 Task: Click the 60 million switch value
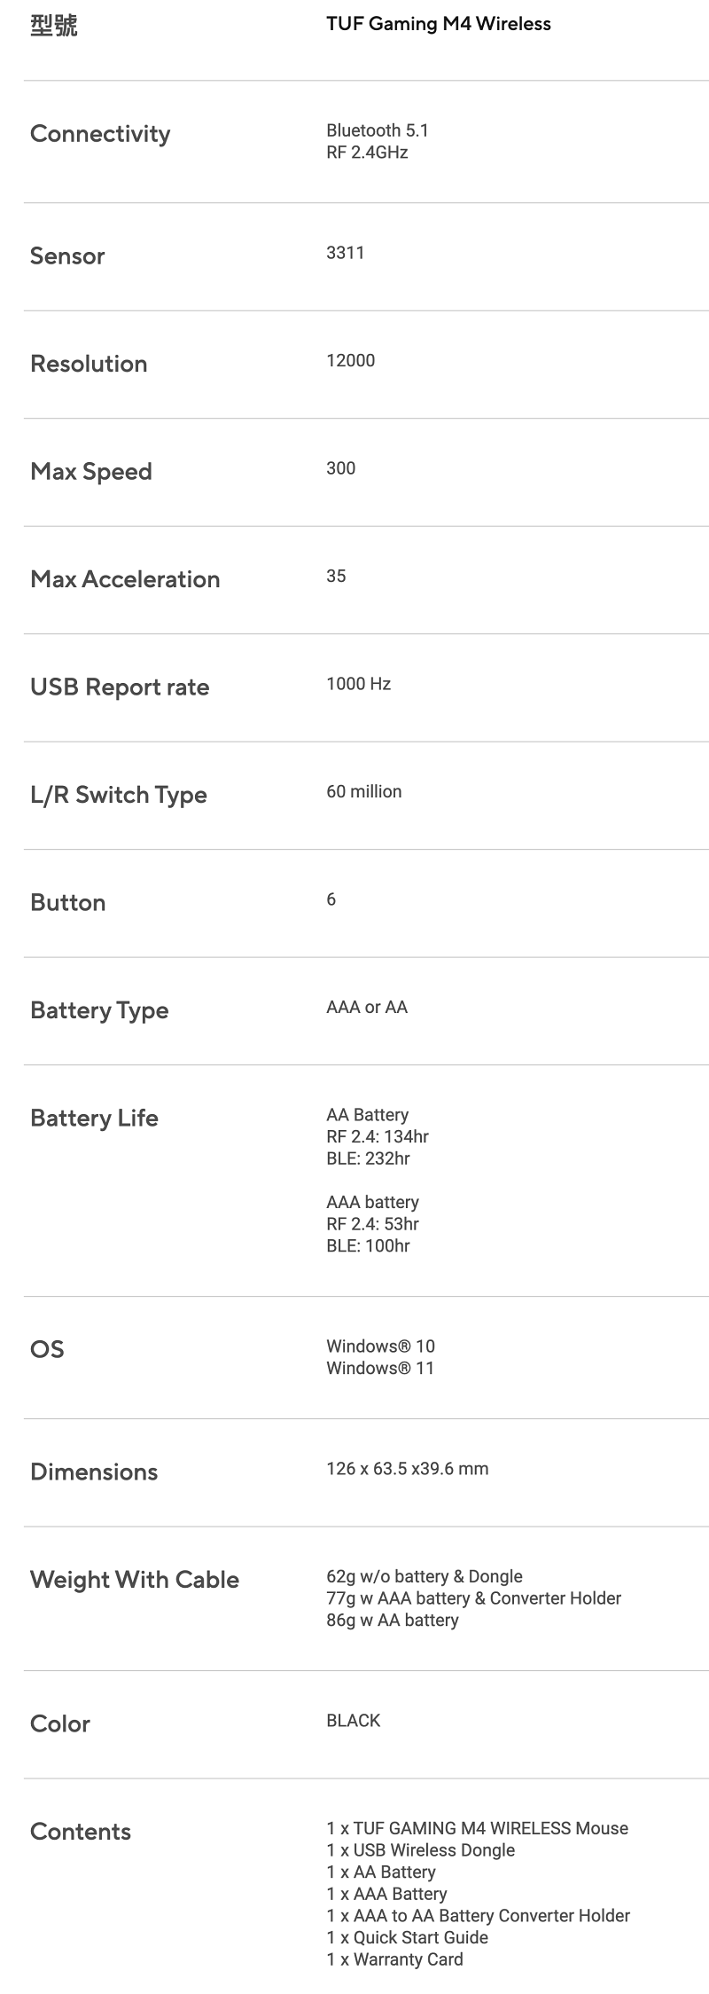(363, 791)
